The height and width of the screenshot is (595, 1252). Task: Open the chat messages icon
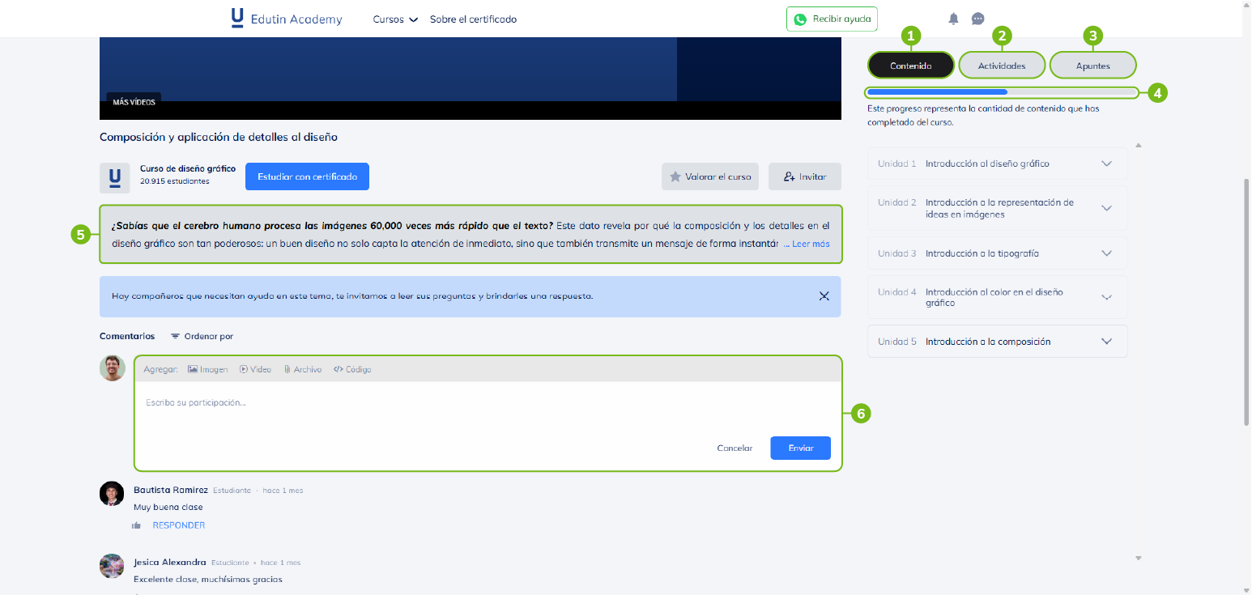pos(977,19)
